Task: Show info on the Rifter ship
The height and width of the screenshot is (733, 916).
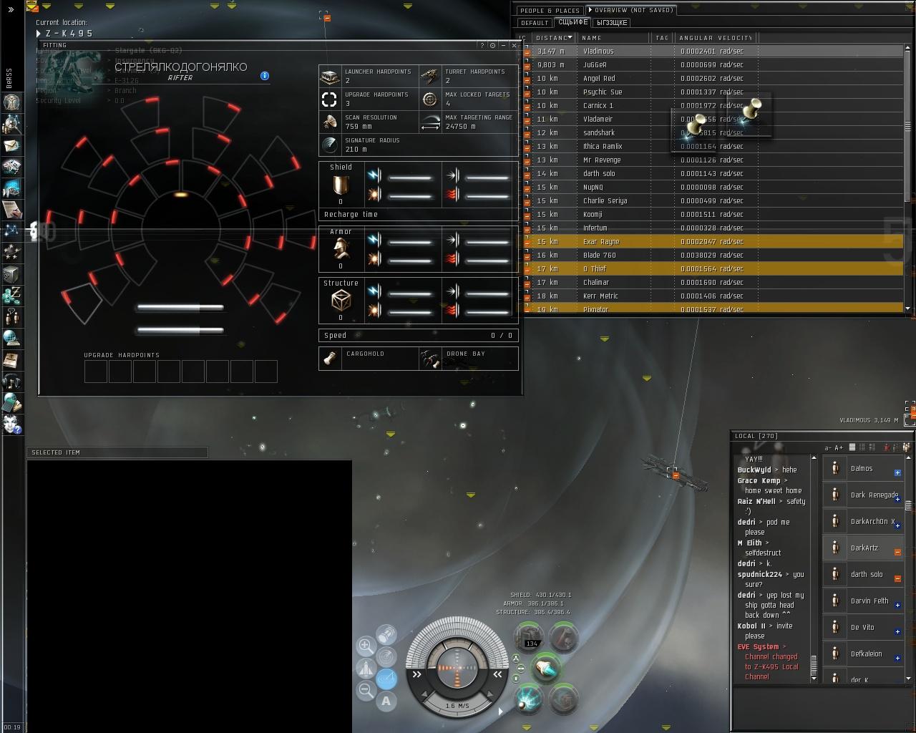Action: pos(265,75)
